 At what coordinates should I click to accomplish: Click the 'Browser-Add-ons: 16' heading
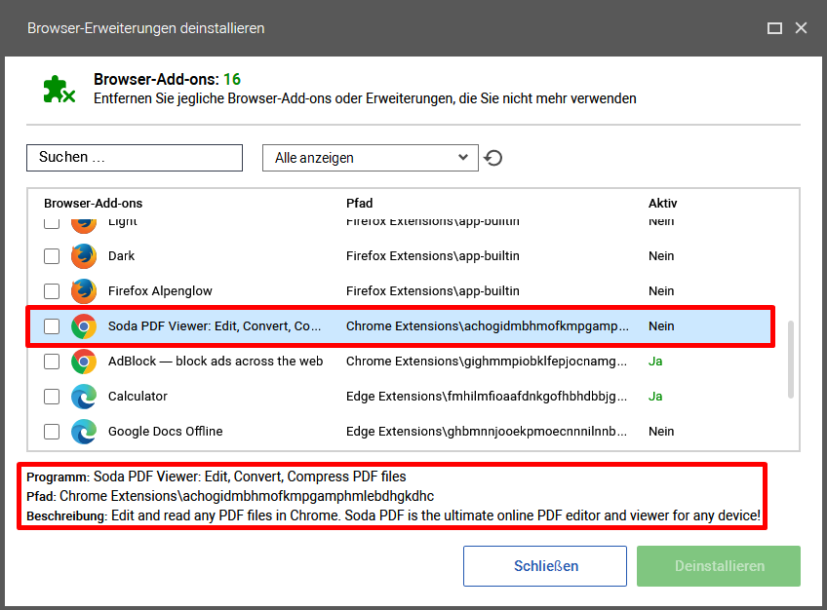point(167,80)
